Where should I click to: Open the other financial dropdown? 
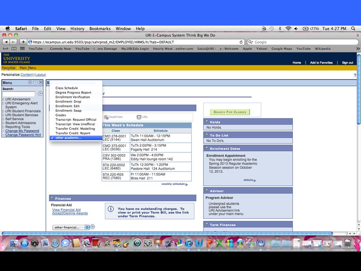point(71,227)
